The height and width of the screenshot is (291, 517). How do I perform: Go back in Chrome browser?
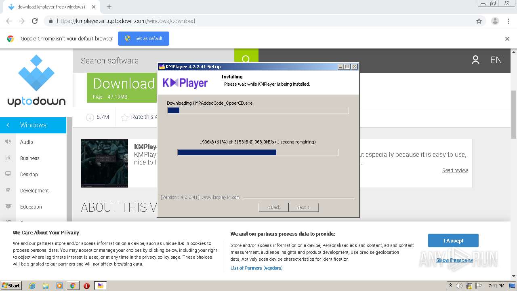pos(9,21)
